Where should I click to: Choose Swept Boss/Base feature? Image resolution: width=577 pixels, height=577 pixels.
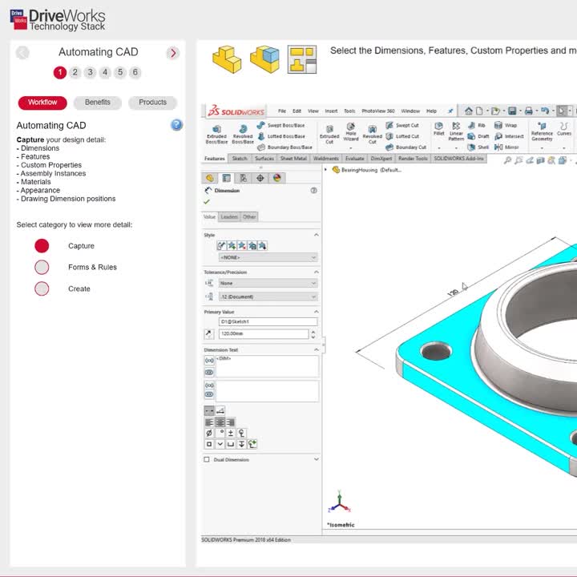point(281,125)
